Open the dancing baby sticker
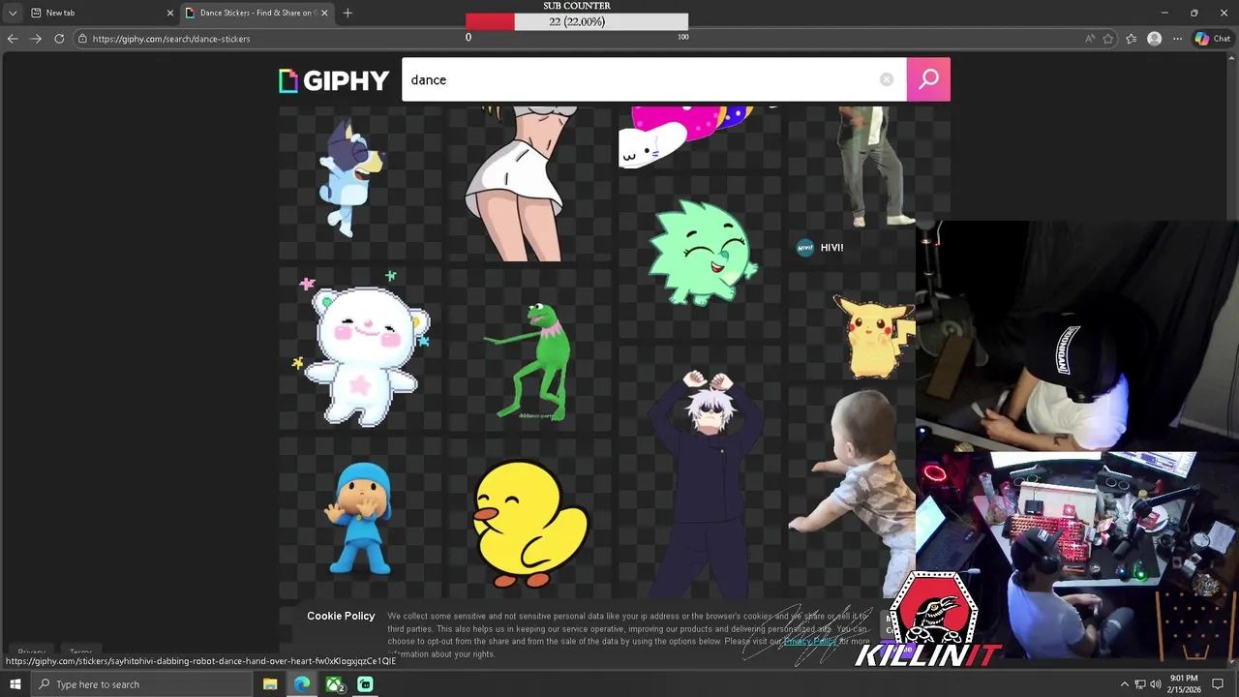Screen dimensions: 1239x697 point(852,494)
